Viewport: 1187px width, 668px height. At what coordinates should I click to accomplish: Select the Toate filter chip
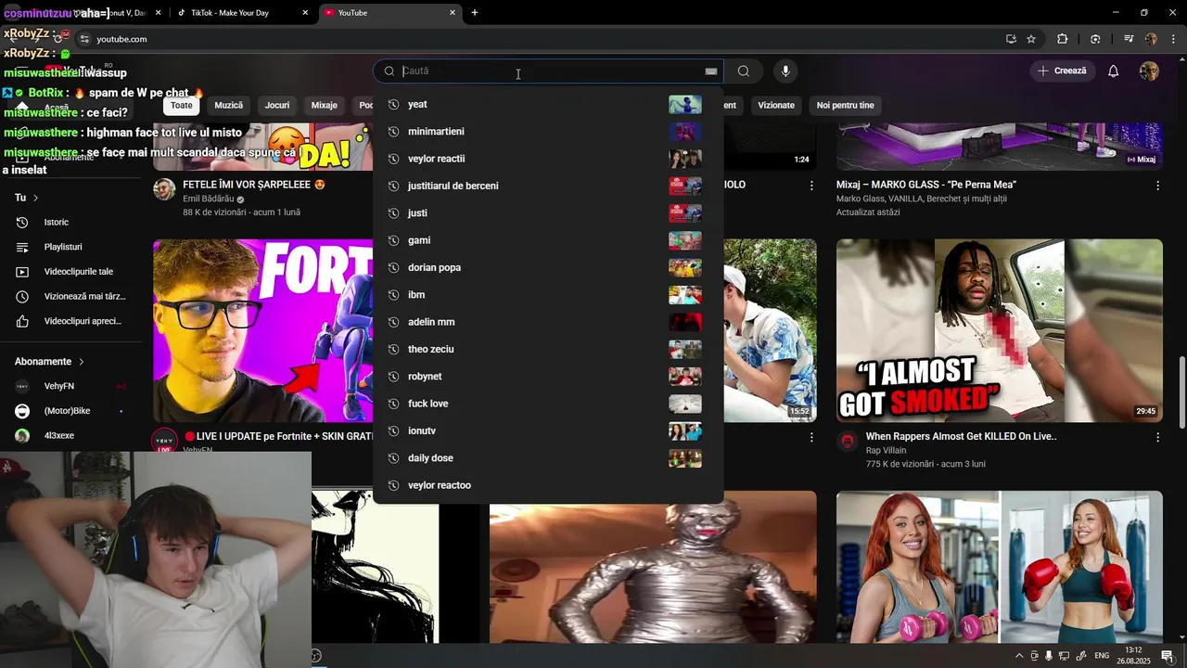[182, 106]
